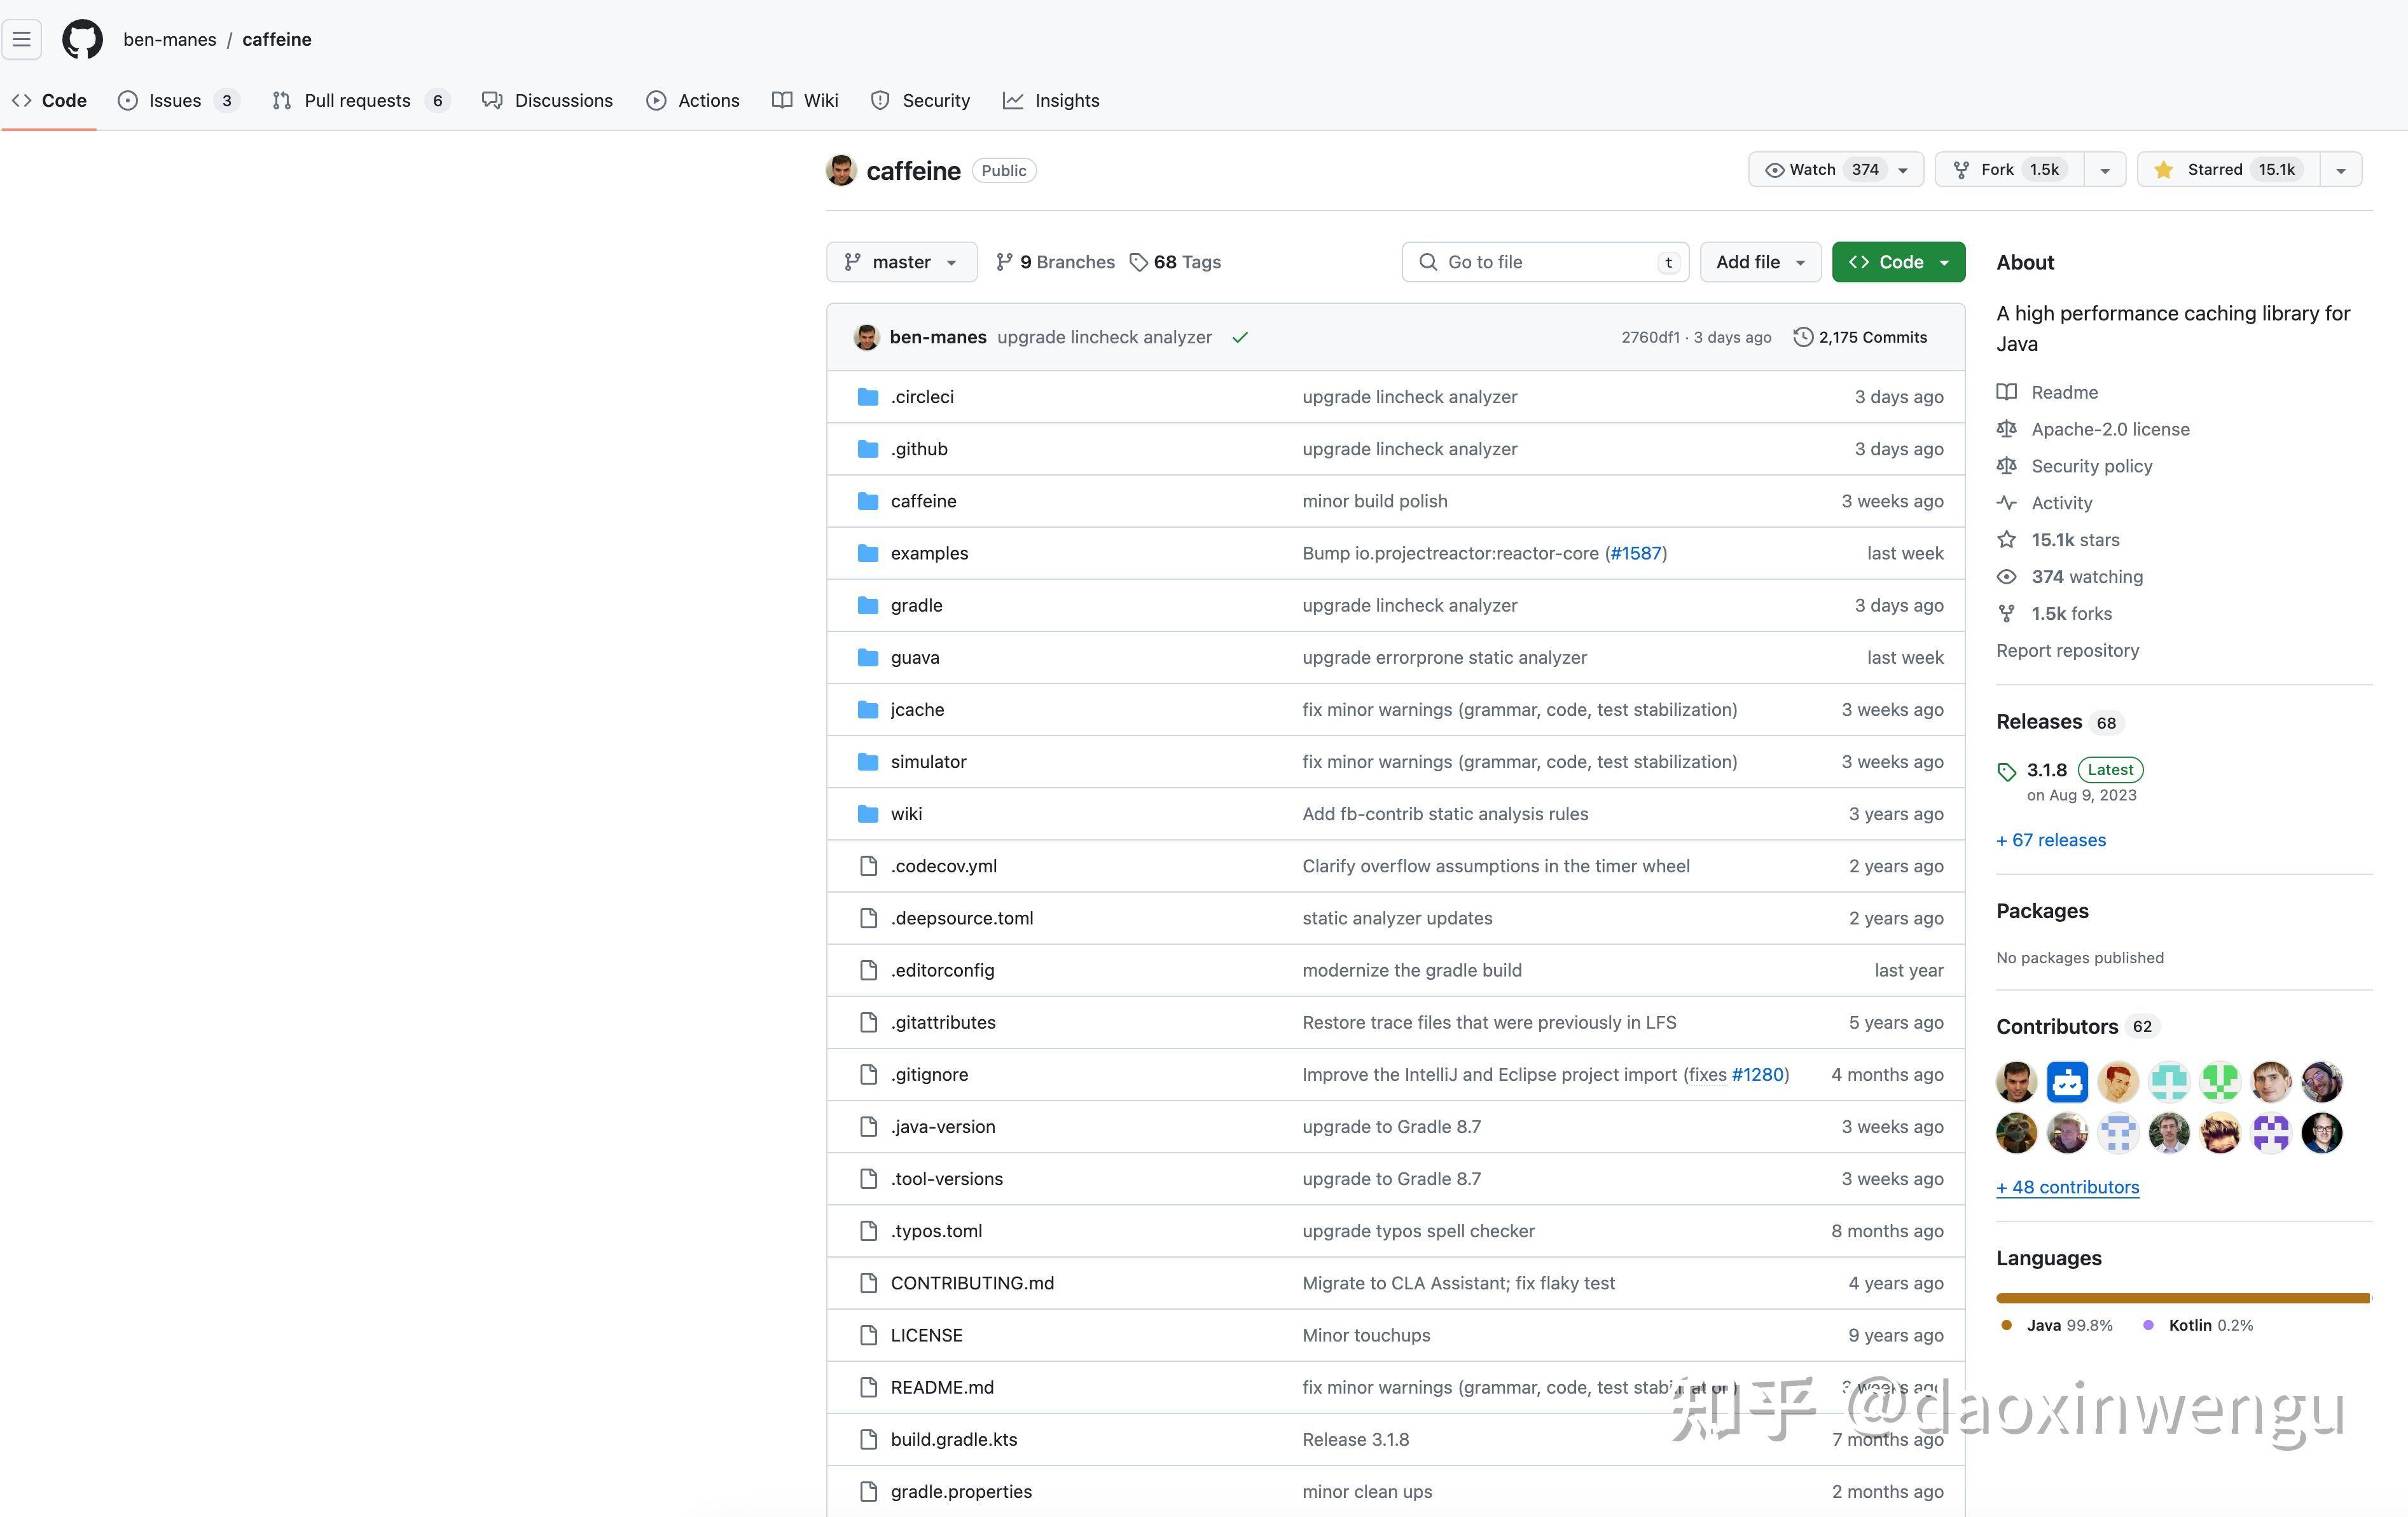Switch to the Code tab

[x=49, y=101]
